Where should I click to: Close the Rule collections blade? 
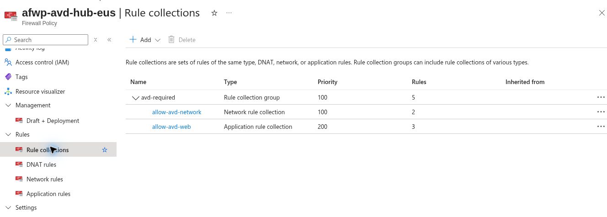[x=602, y=13]
